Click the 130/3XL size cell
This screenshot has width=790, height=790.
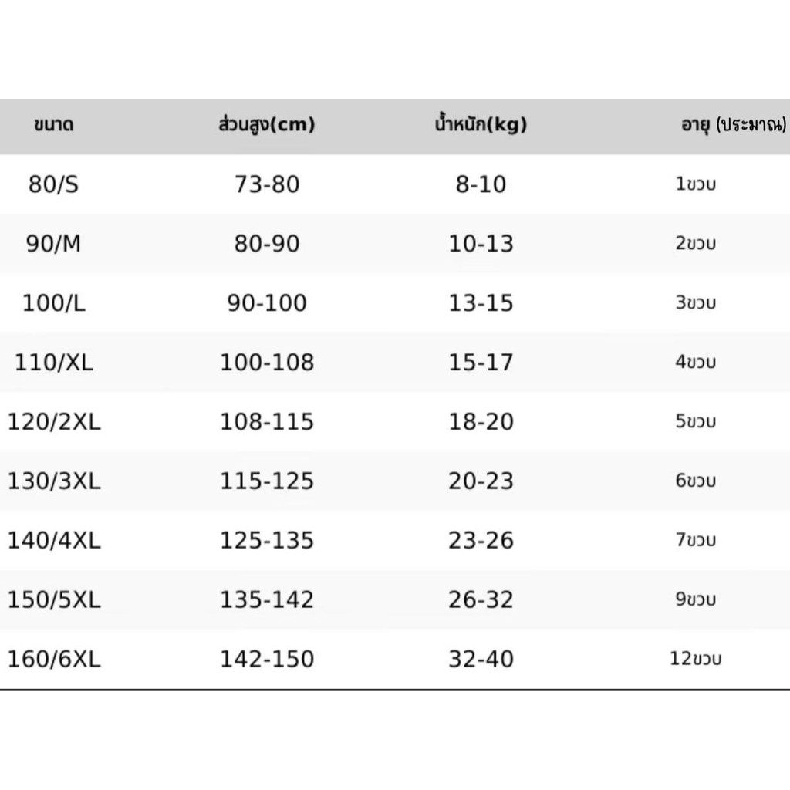53,481
